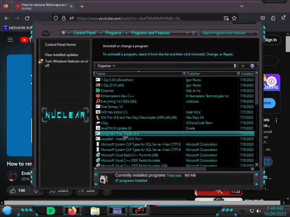Click the round navigation button beside the address bar
The height and width of the screenshot is (217, 290).
[x=46, y=33]
